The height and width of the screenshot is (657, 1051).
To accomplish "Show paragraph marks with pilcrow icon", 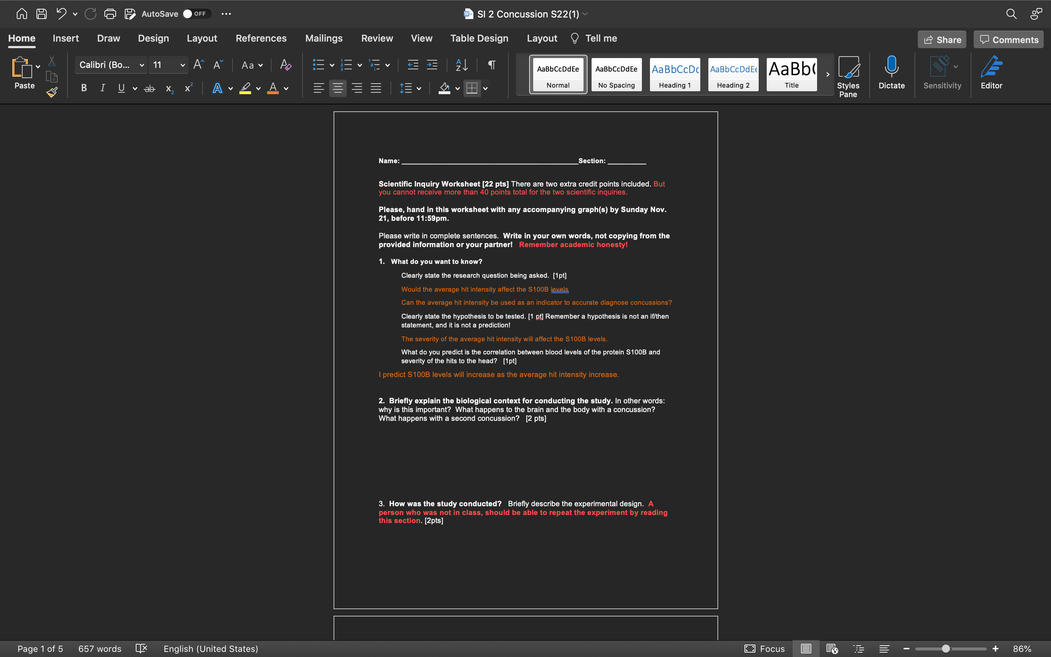I will pos(491,65).
